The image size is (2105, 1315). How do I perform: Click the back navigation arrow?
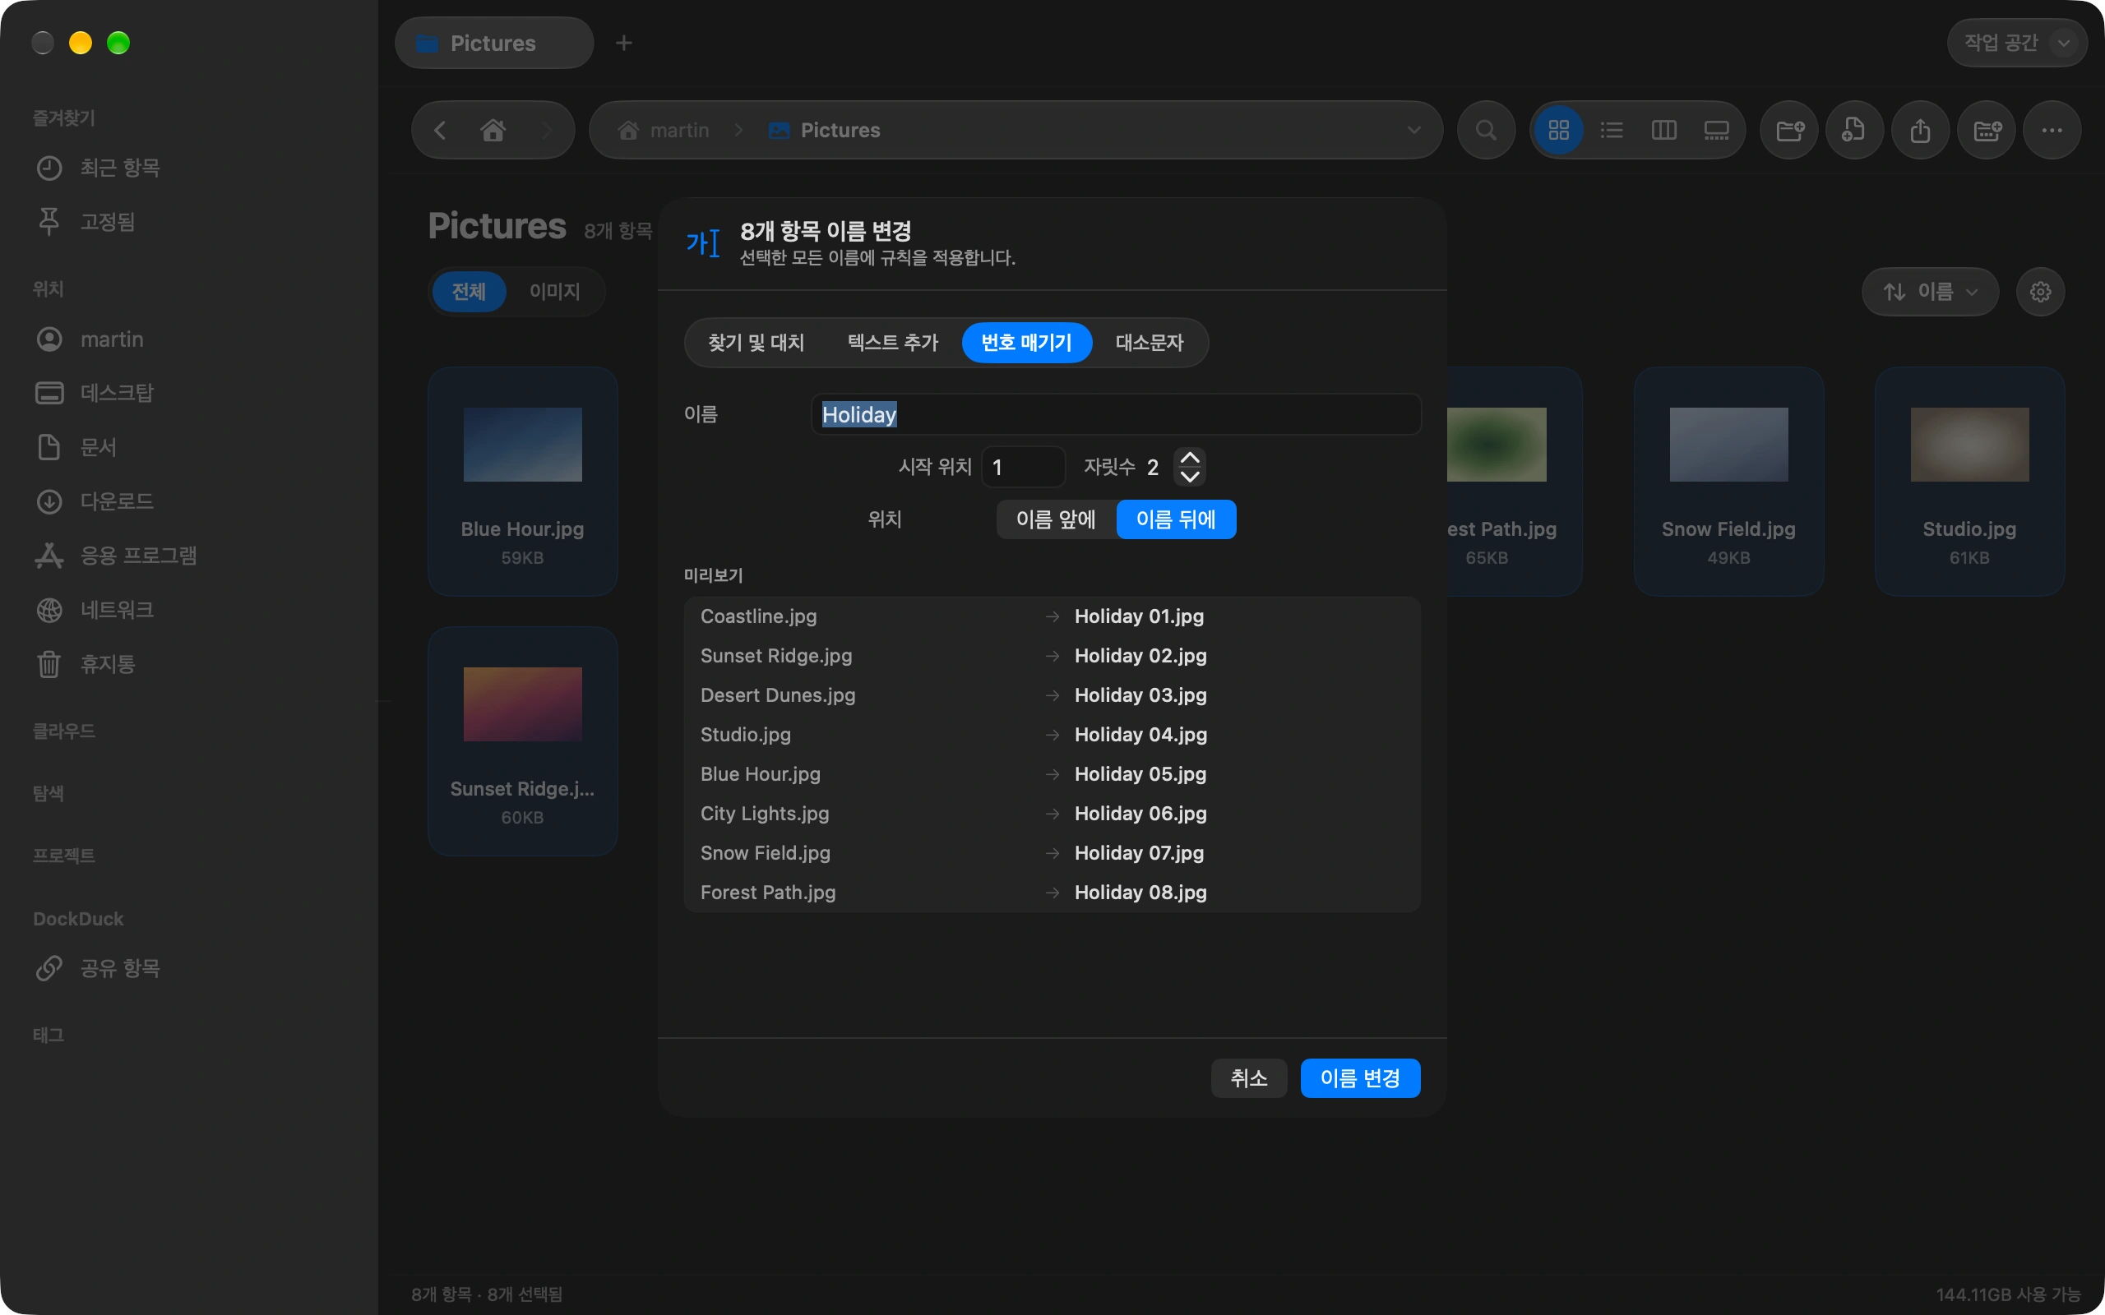pos(440,131)
